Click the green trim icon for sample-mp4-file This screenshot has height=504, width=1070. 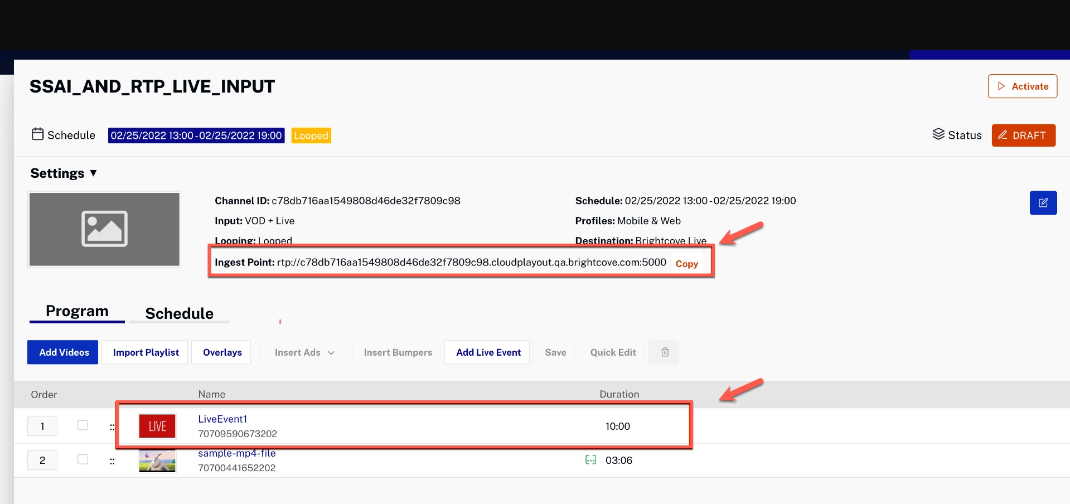tap(590, 460)
